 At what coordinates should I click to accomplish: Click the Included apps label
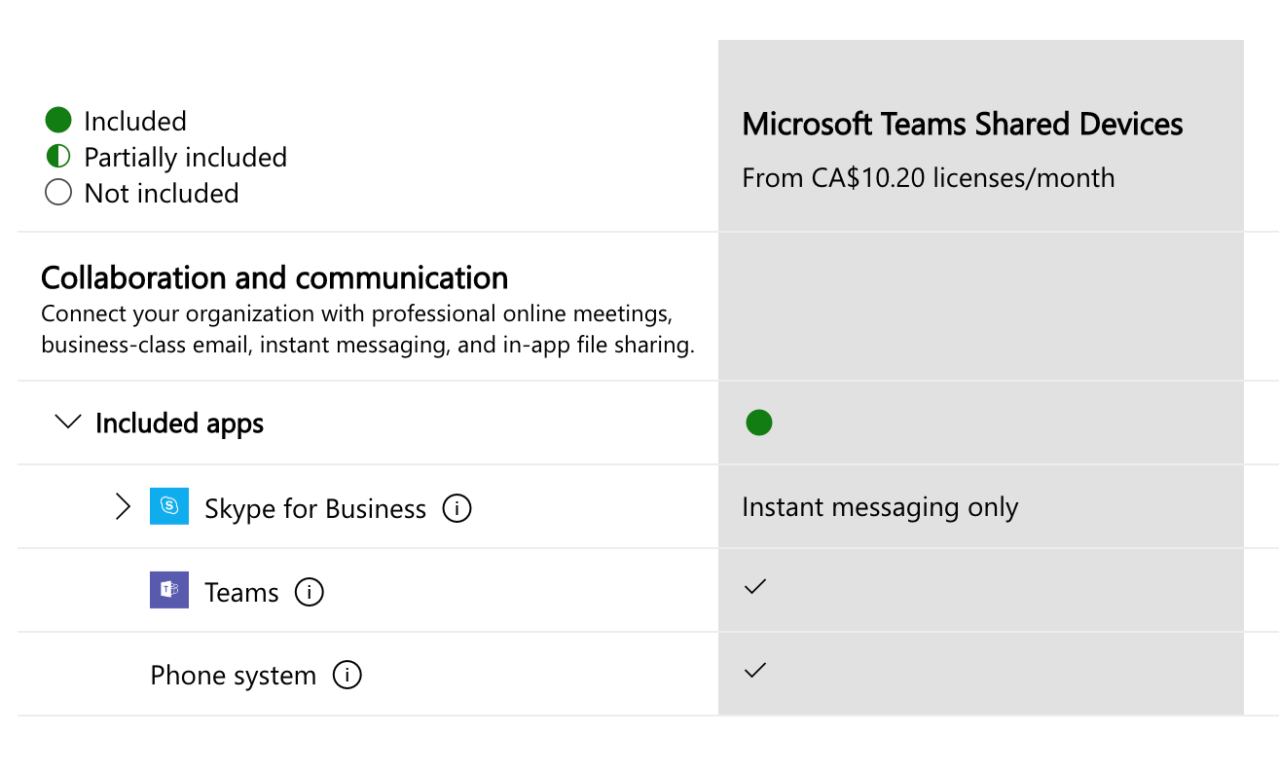click(x=180, y=423)
